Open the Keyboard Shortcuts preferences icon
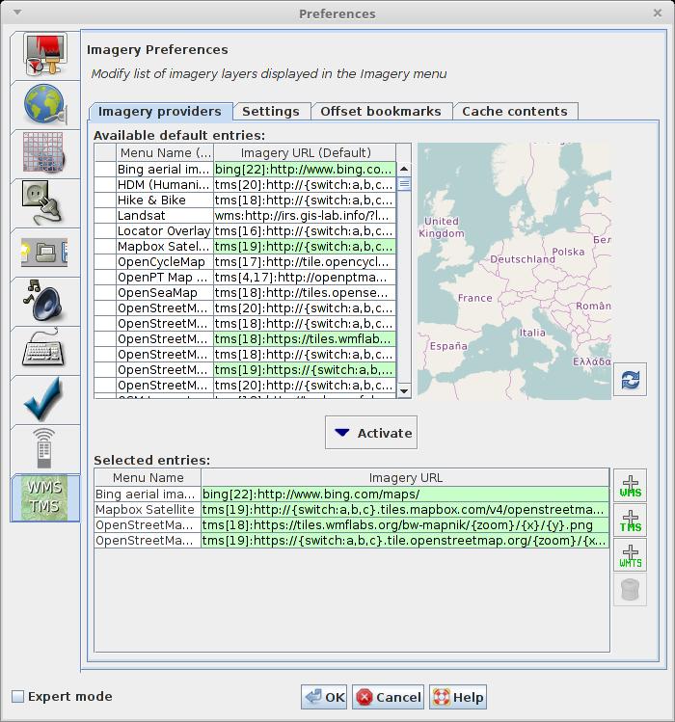Viewport: 675px width, 722px height. (x=44, y=349)
